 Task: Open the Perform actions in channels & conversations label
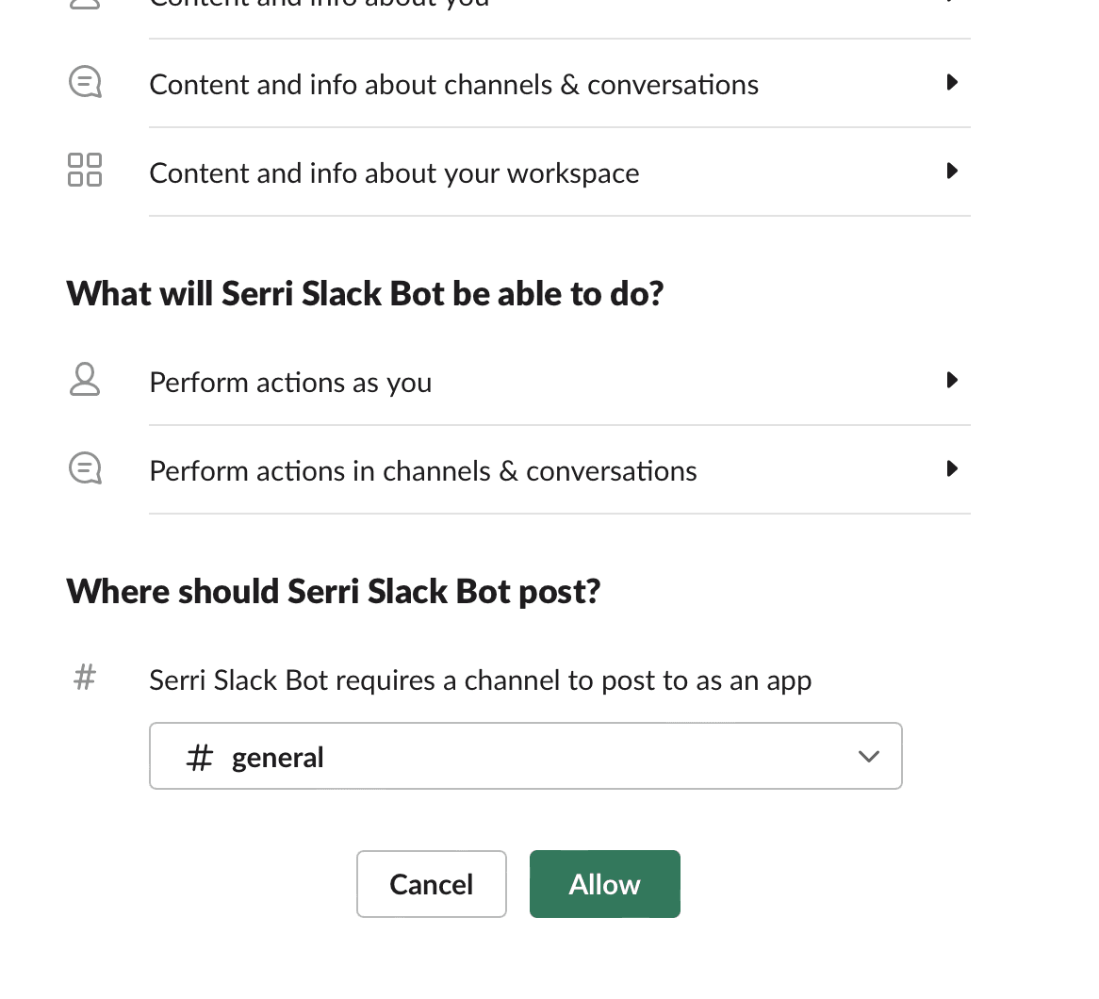423,471
